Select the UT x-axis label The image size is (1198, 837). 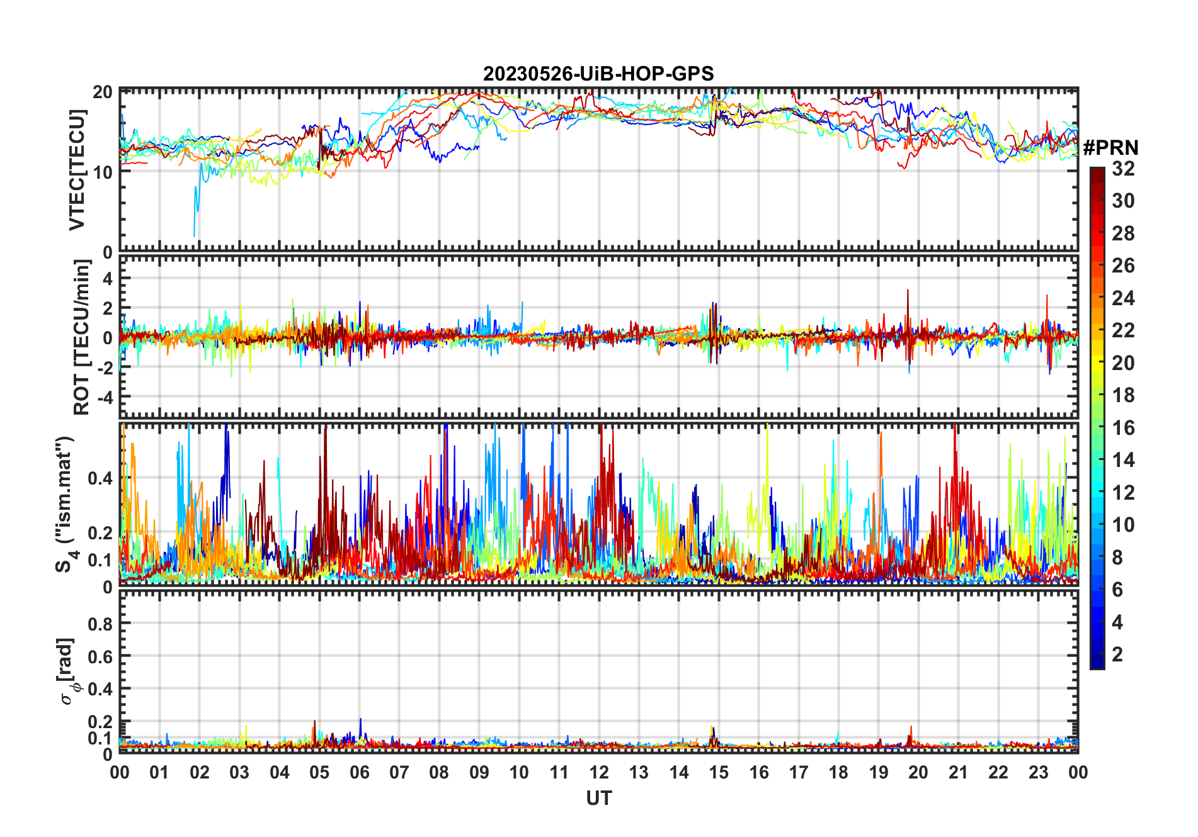coord(598,799)
